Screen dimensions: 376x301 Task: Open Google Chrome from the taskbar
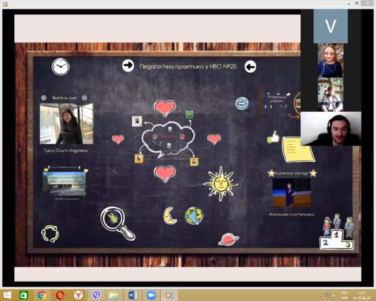point(42,294)
